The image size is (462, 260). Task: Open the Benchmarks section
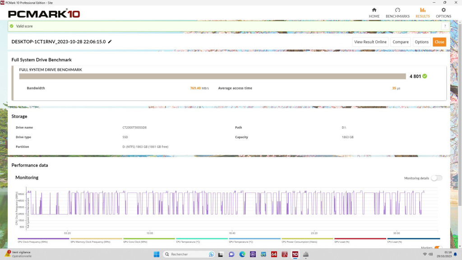coord(397,13)
